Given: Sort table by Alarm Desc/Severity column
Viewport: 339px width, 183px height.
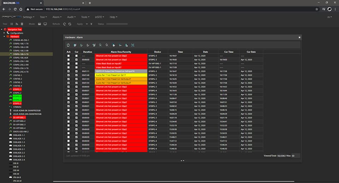Looking at the screenshot, I should click(x=121, y=52).
